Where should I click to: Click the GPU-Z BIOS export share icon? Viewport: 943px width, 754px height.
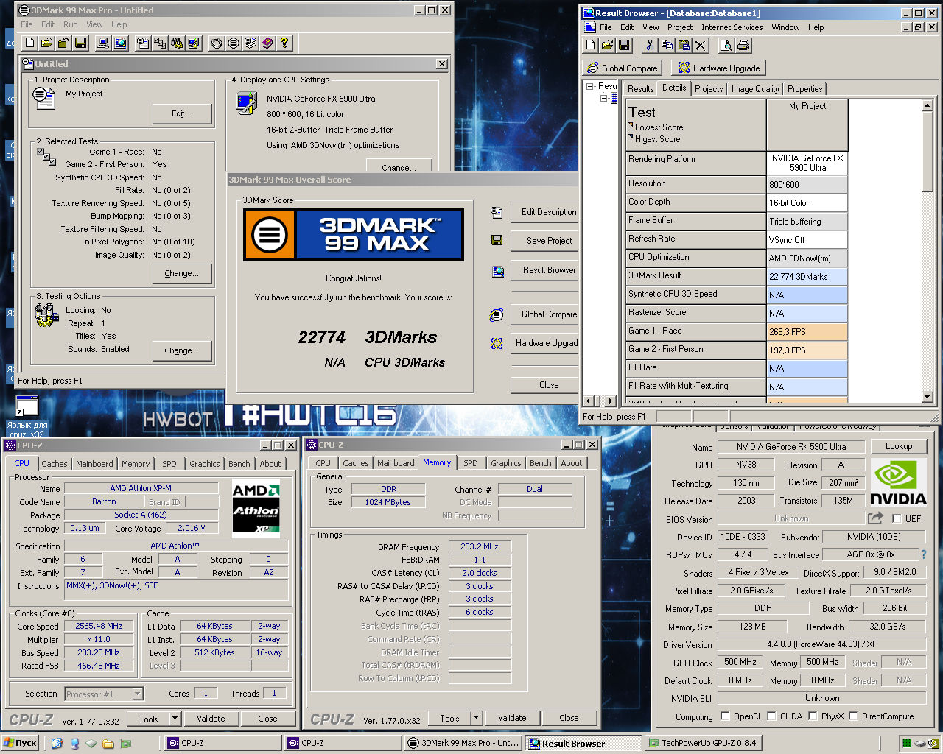point(875,518)
